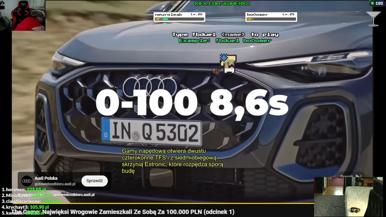The width and height of the screenshot is (386, 217).
Task: Click the 'Type !bduel <name> to play' text
Action: pyautogui.click(x=225, y=35)
